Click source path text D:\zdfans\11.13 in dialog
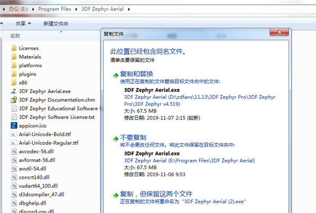Viewport: 316px width, 213px height. click(x=200, y=100)
